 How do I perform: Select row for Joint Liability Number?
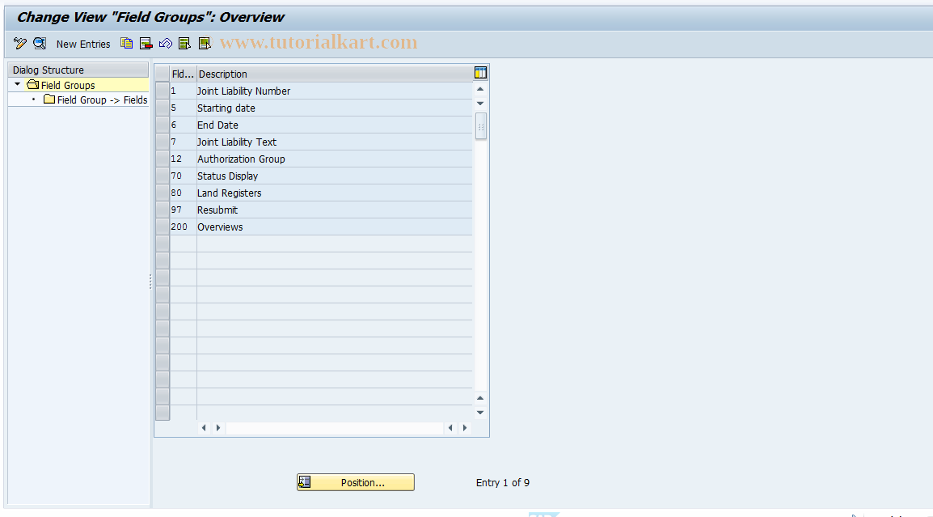pos(162,91)
